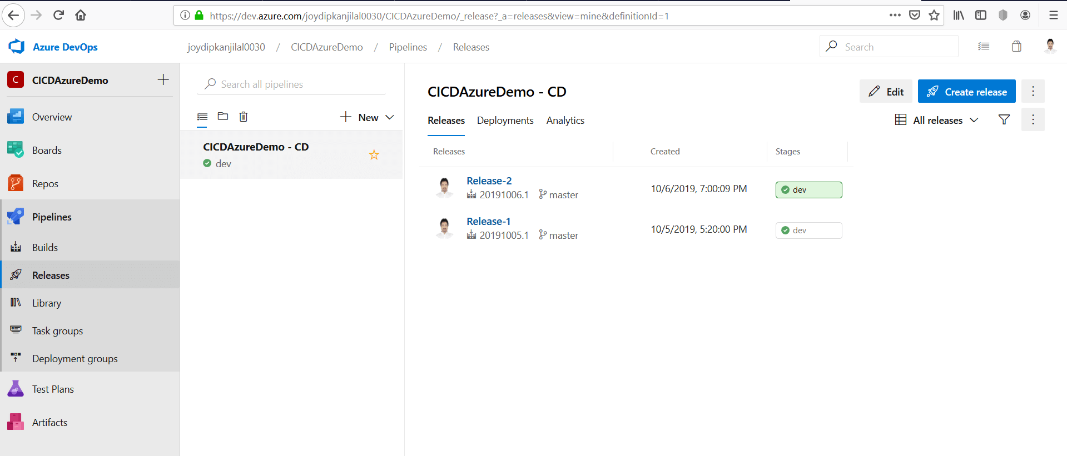Open Firefox hamburger menu
This screenshot has width=1067, height=456.
pyautogui.click(x=1053, y=15)
